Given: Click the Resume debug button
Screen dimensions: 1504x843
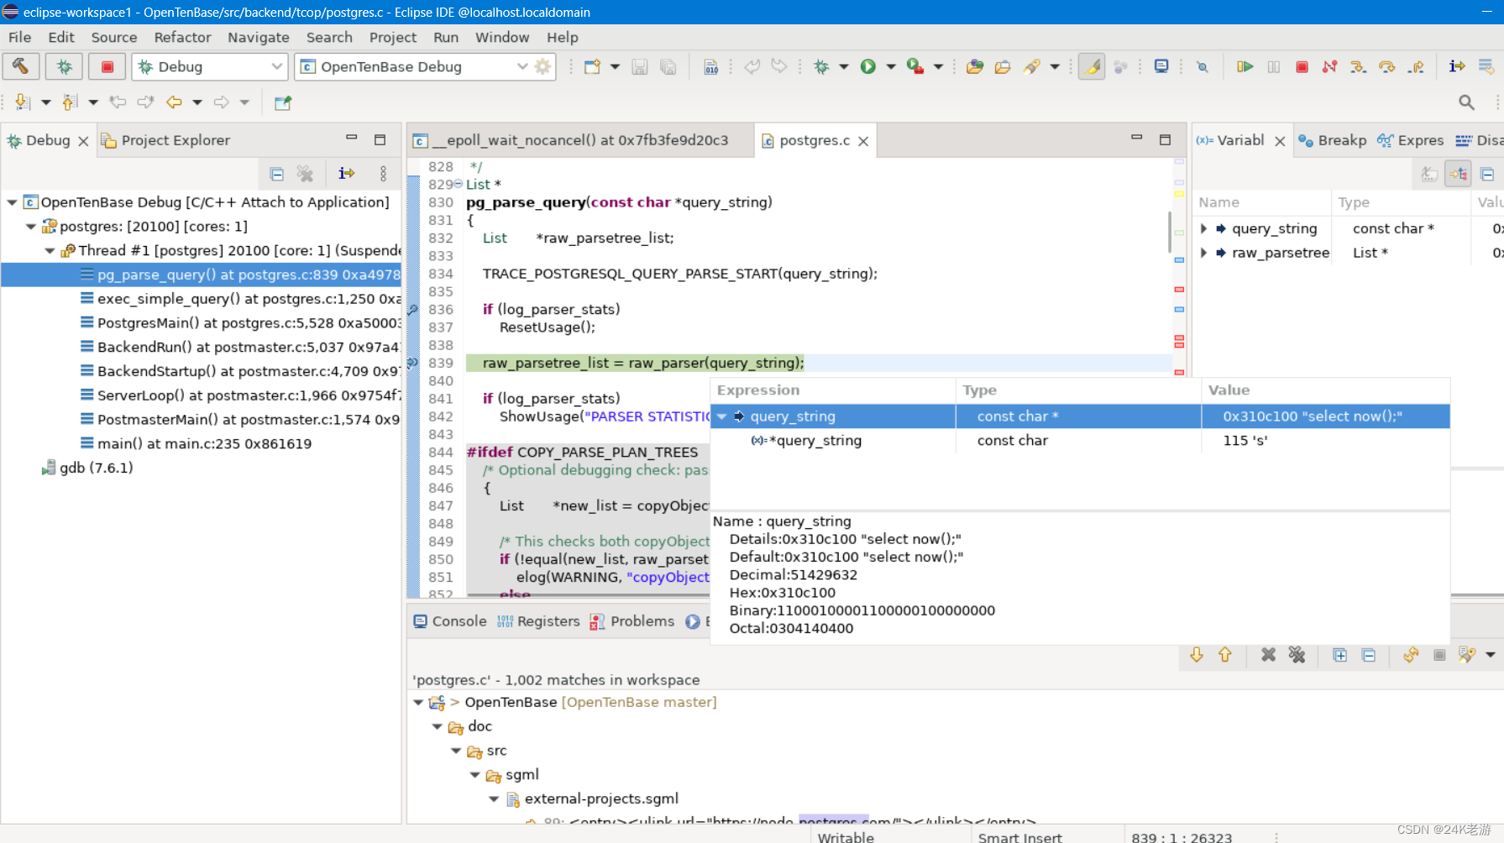Looking at the screenshot, I should click(x=1245, y=66).
